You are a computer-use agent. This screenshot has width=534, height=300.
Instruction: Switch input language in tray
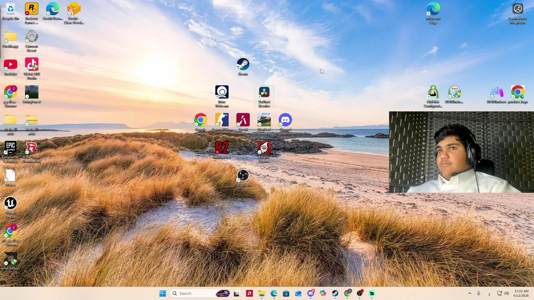[x=489, y=293]
